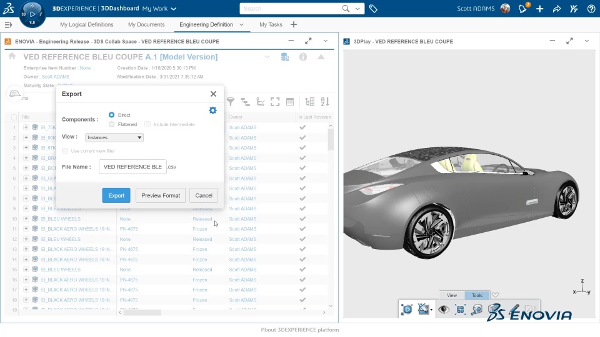Viewport: 600px width, 337px height.
Task: Open the help question mark icon
Action: [x=591, y=8]
